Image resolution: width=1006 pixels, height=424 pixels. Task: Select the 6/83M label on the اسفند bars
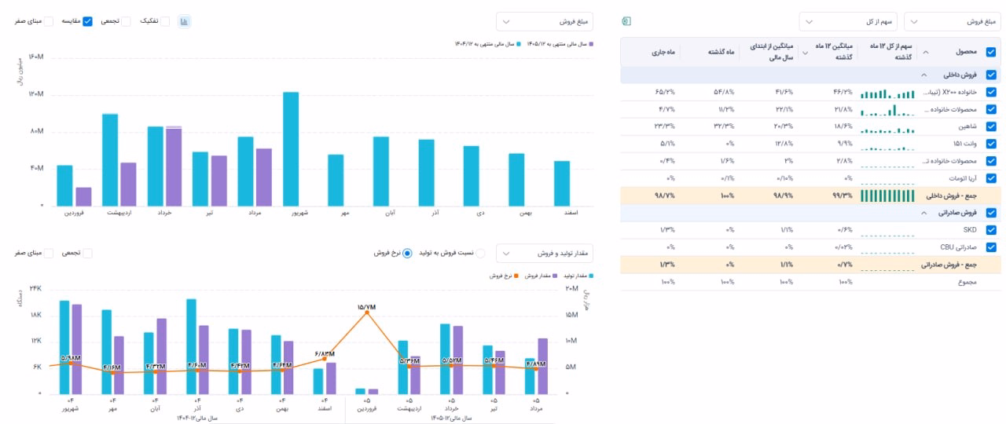[x=324, y=354]
